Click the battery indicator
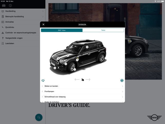 [163, 1]
